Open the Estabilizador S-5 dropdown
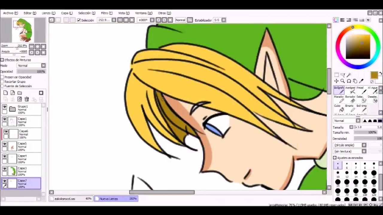 [224, 20]
